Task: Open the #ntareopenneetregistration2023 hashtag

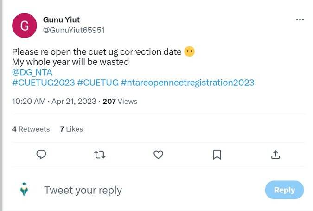Action: click(187, 83)
